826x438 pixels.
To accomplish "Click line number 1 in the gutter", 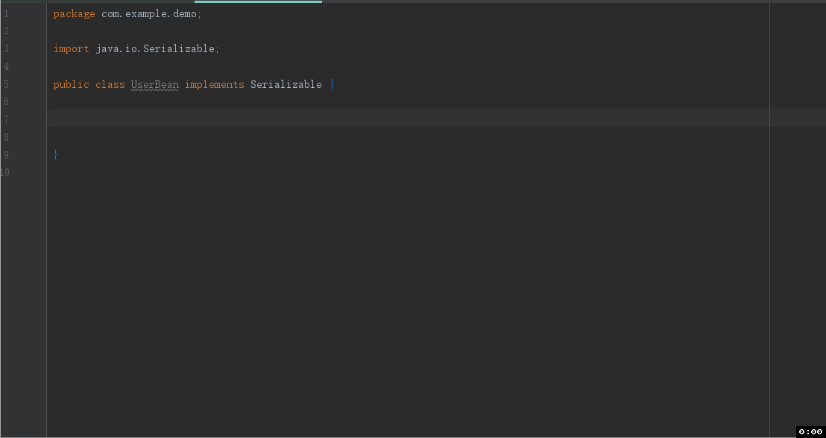I will (6, 13).
